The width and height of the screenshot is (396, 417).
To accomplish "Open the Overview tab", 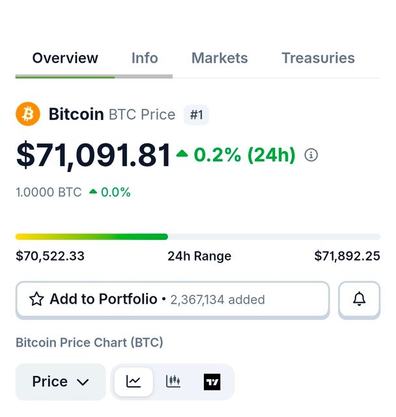I will tap(65, 58).
